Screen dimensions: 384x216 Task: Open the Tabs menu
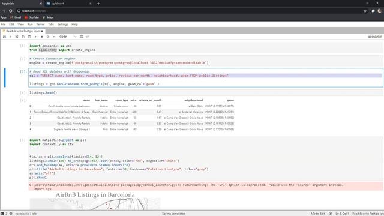(51, 25)
